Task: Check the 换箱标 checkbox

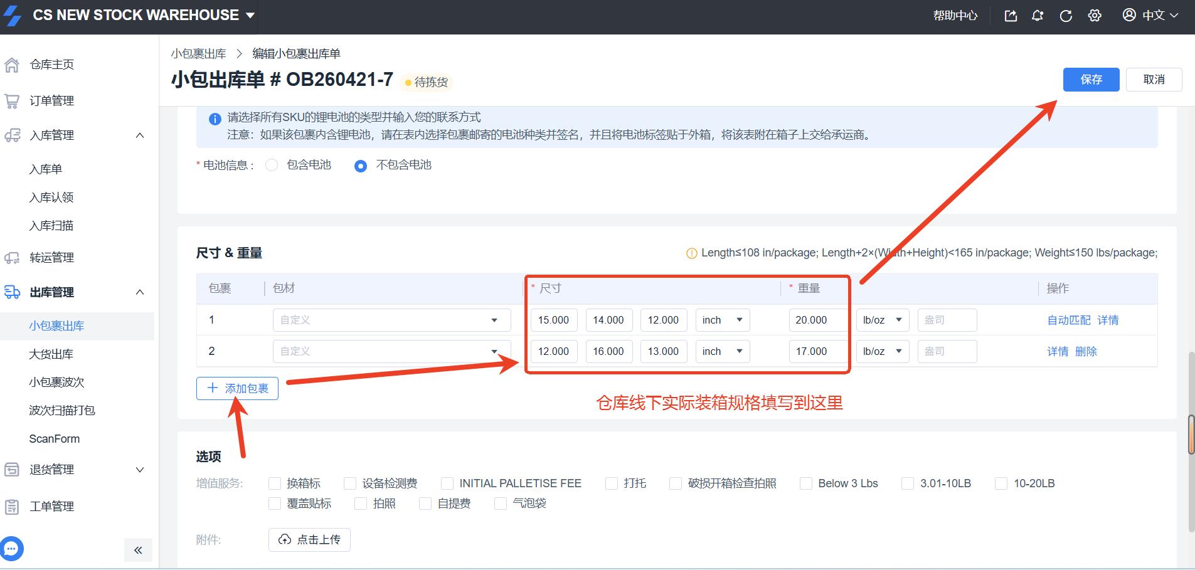Action: click(274, 483)
